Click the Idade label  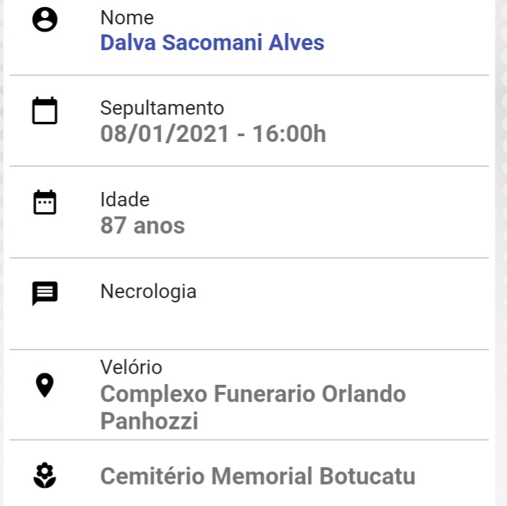(125, 199)
